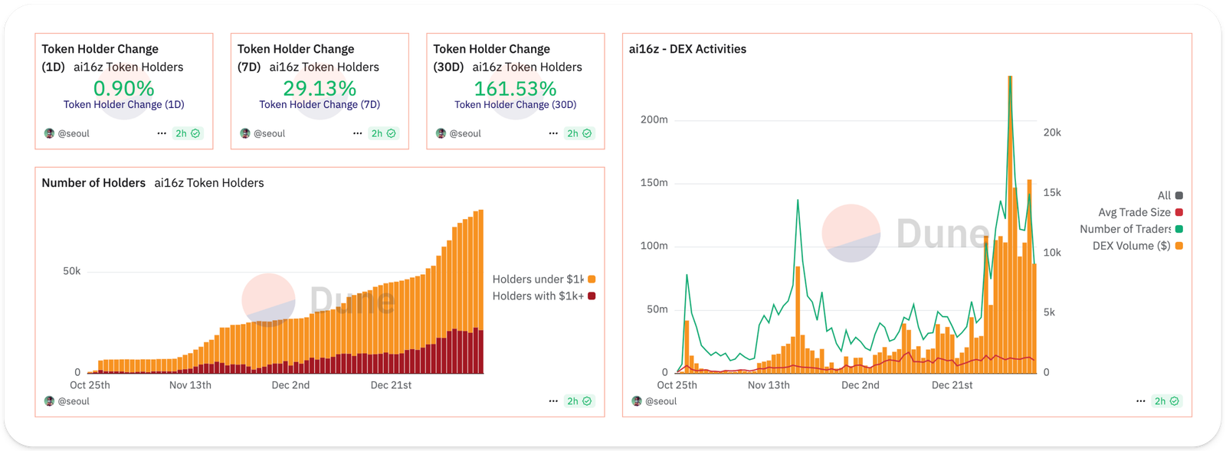Open the ellipsis menu on the Number of Holders widget
The image size is (1226, 451).
pyautogui.click(x=552, y=400)
